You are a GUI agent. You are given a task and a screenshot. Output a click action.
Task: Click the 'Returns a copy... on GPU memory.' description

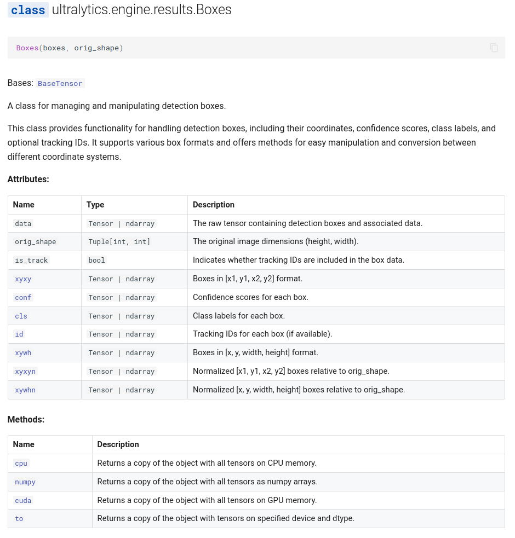click(x=207, y=500)
